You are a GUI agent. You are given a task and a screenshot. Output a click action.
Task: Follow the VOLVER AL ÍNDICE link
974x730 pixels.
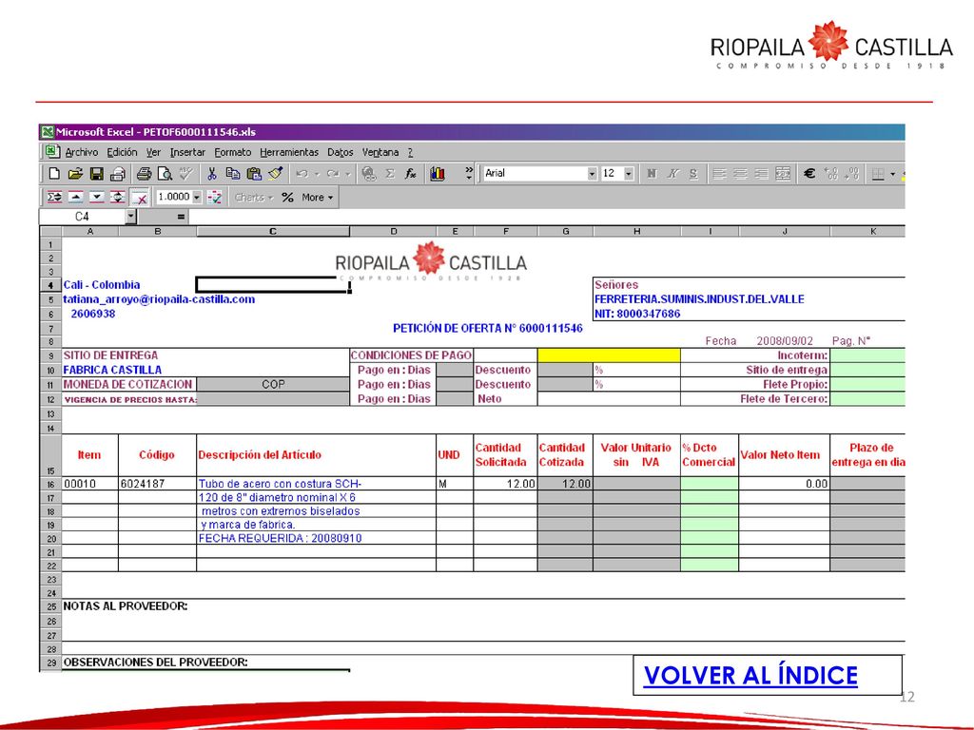coord(750,676)
